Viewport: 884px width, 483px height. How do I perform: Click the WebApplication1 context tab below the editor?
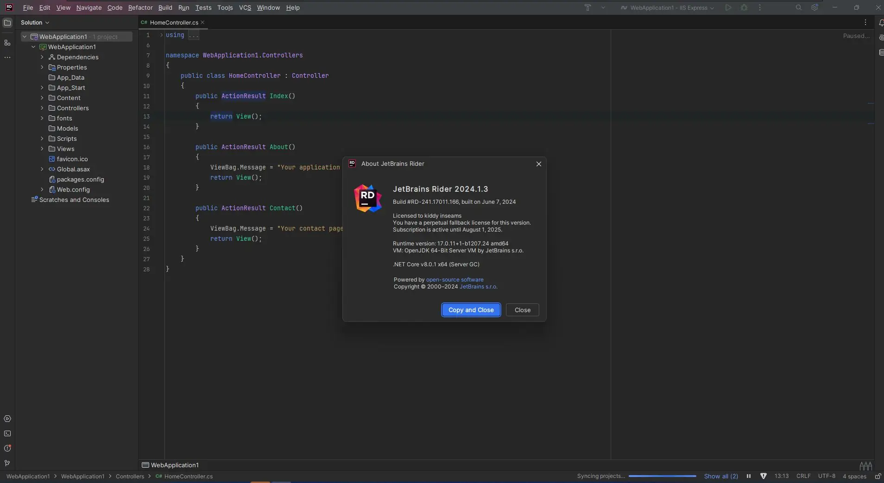[x=170, y=465]
